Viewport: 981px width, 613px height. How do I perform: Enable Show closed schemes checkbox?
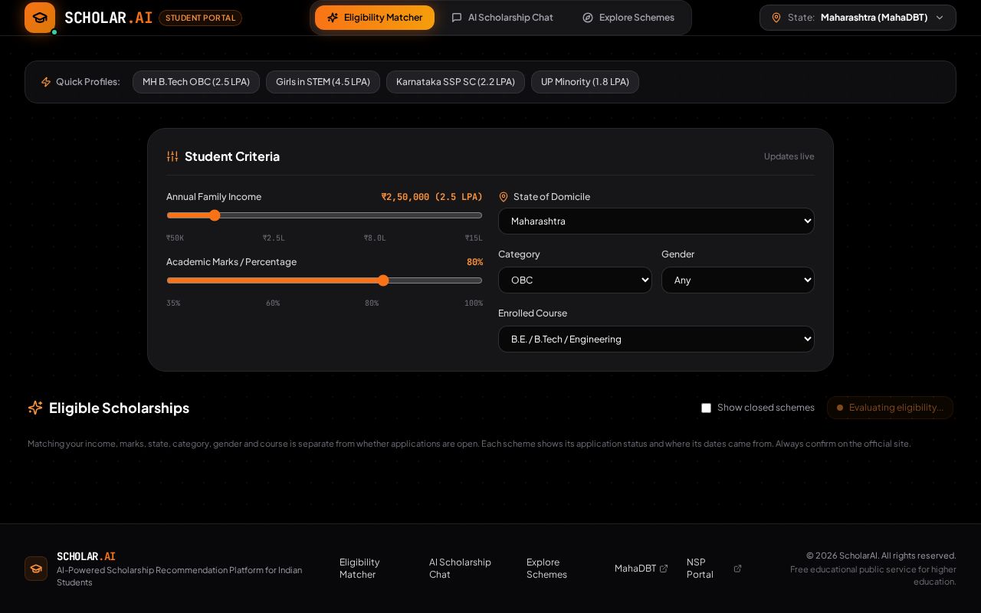pyautogui.click(x=707, y=408)
